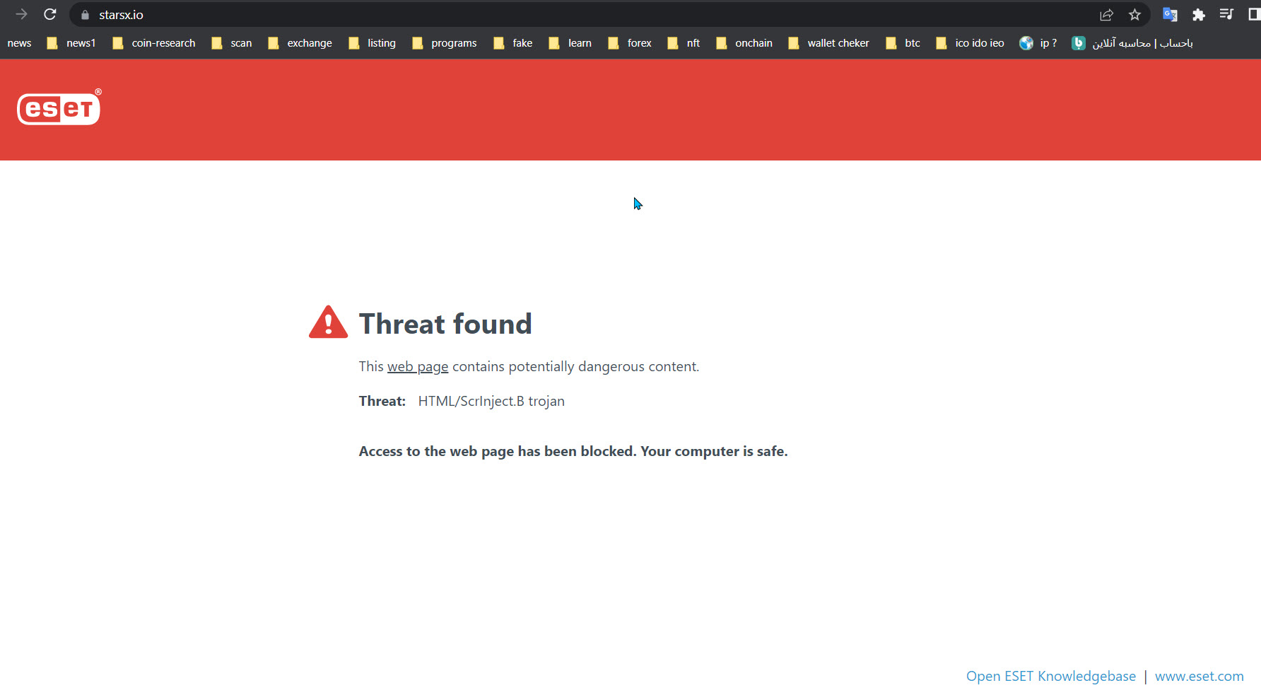Open the programs bookmark folder
Viewport: 1261px width, 695px height.
pos(445,43)
